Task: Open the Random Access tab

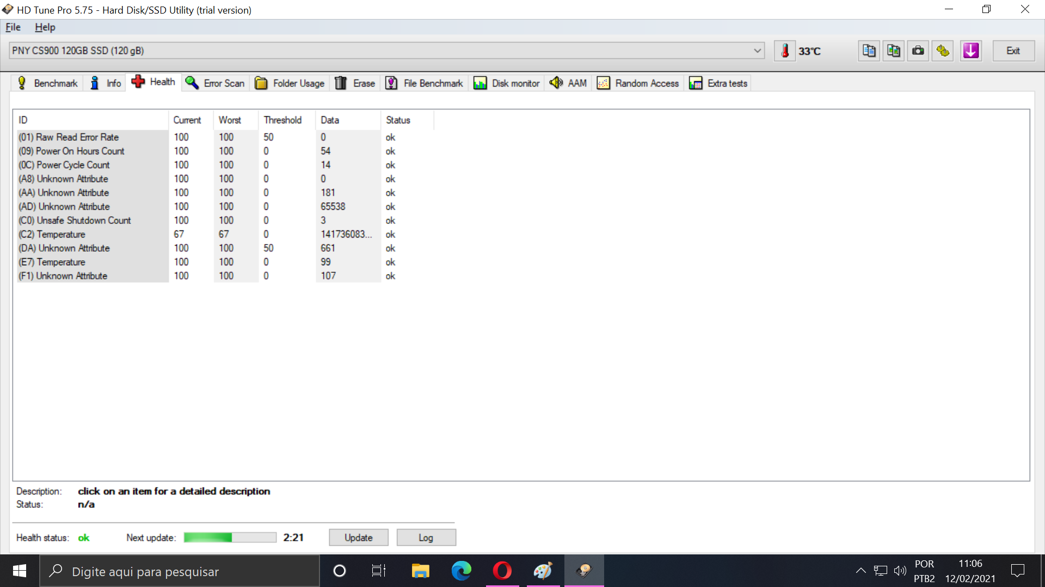Action: 638,83
